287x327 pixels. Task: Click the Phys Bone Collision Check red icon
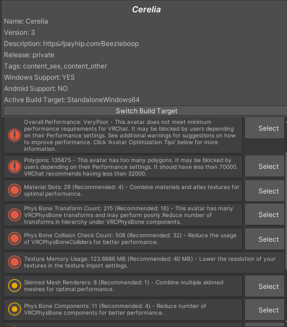(x=15, y=238)
